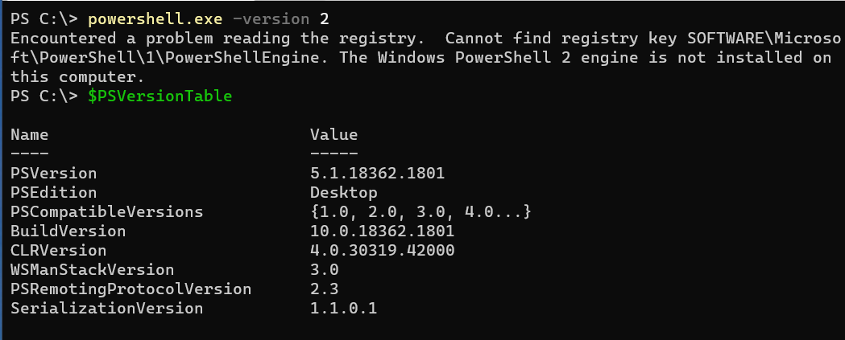
Task: Click the 4.0.30319.42000 CLR value
Action: pyautogui.click(x=382, y=251)
